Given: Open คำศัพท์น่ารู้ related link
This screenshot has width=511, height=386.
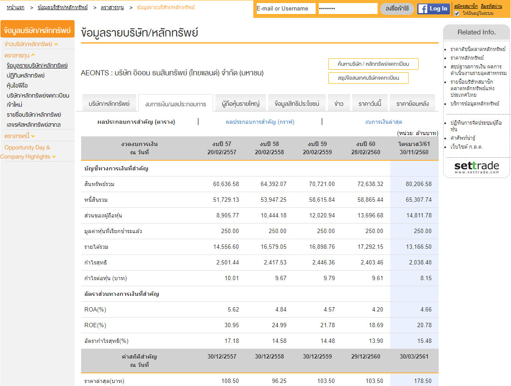Looking at the screenshot, I should pos(463,138).
